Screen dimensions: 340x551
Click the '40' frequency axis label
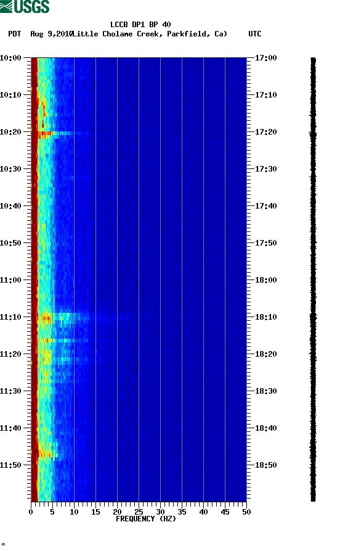click(x=203, y=512)
